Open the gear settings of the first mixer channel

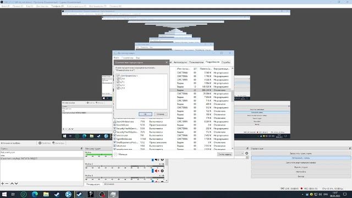(x=162, y=159)
